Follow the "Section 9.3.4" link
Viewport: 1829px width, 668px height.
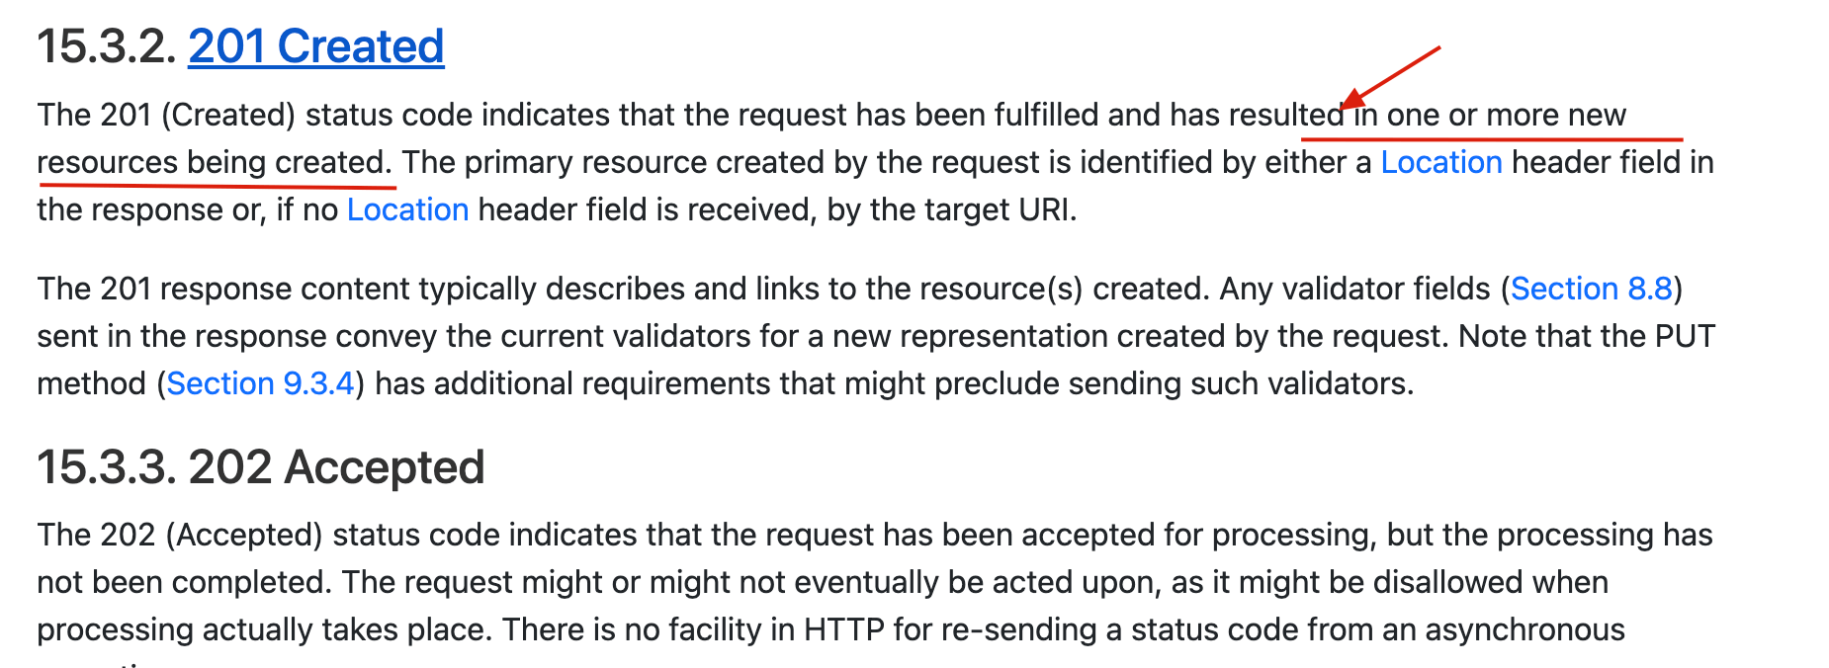click(x=260, y=383)
